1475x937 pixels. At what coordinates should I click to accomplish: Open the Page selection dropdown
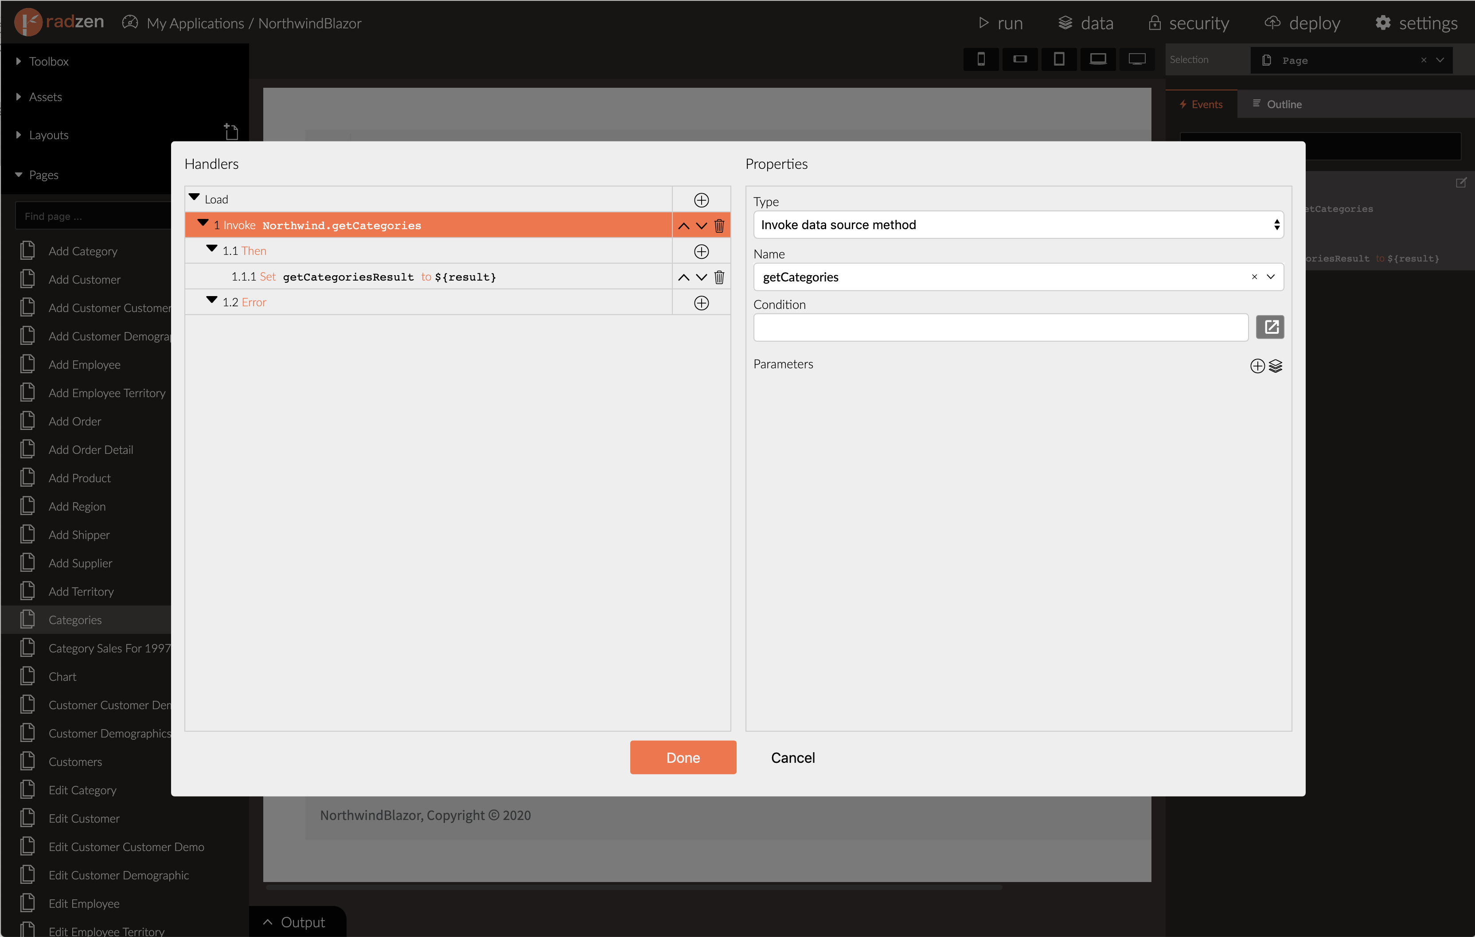click(x=1440, y=60)
